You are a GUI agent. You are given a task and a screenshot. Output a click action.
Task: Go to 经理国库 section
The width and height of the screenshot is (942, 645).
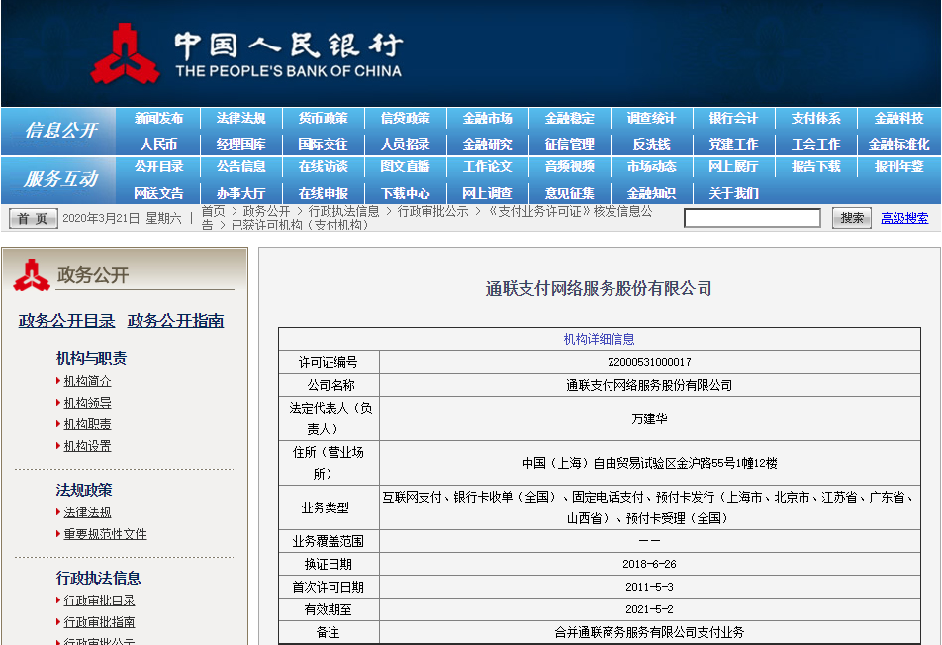(240, 144)
